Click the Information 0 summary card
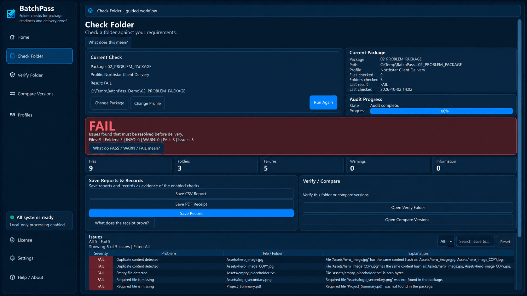This screenshot has height=296, width=527. click(474, 165)
